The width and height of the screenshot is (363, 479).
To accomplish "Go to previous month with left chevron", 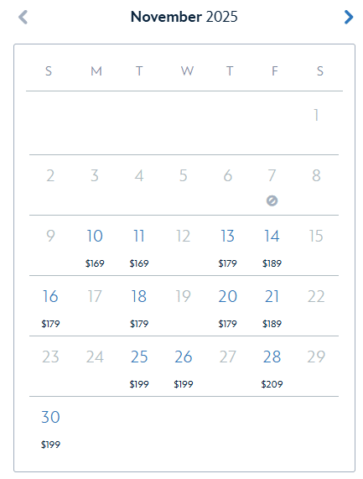I will [23, 17].
